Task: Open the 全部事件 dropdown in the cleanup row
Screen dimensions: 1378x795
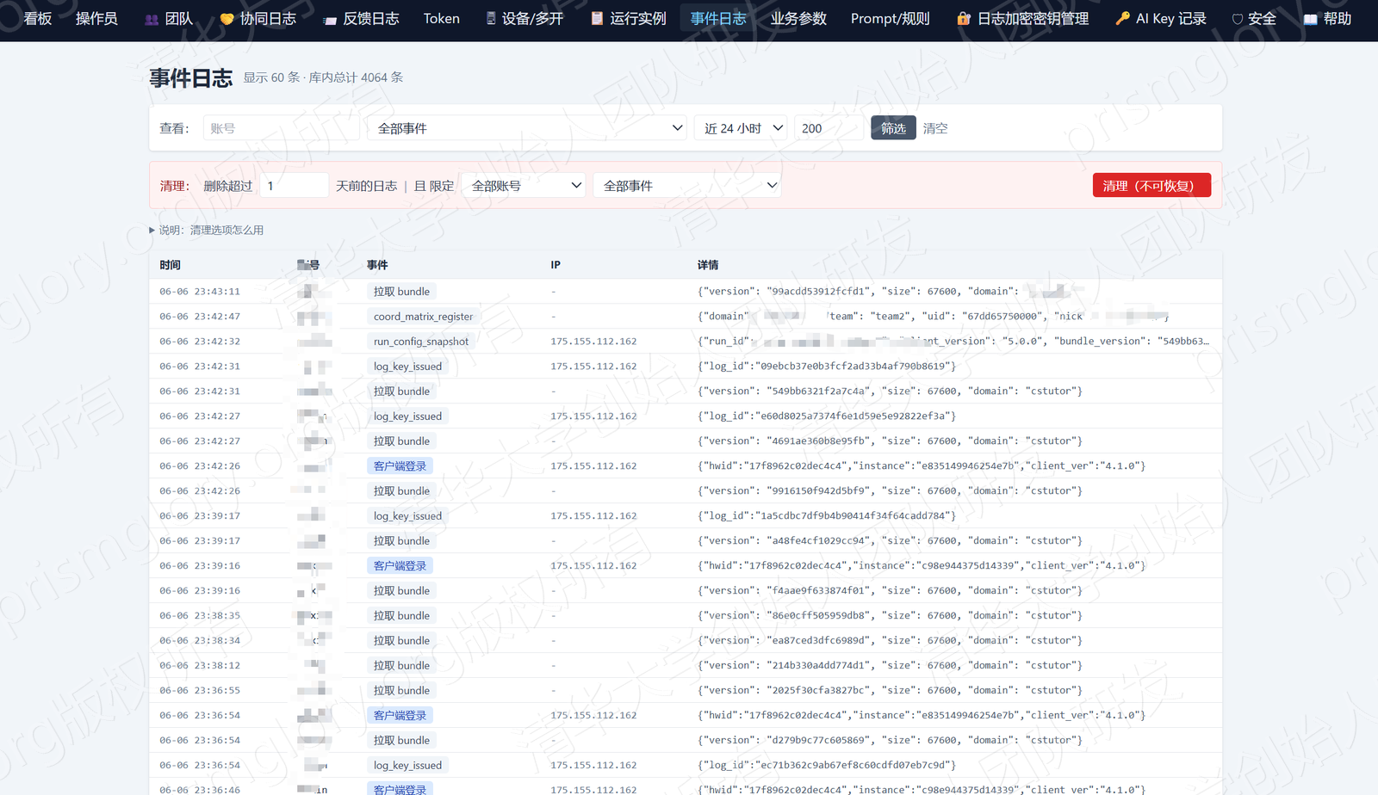Action: coord(687,185)
